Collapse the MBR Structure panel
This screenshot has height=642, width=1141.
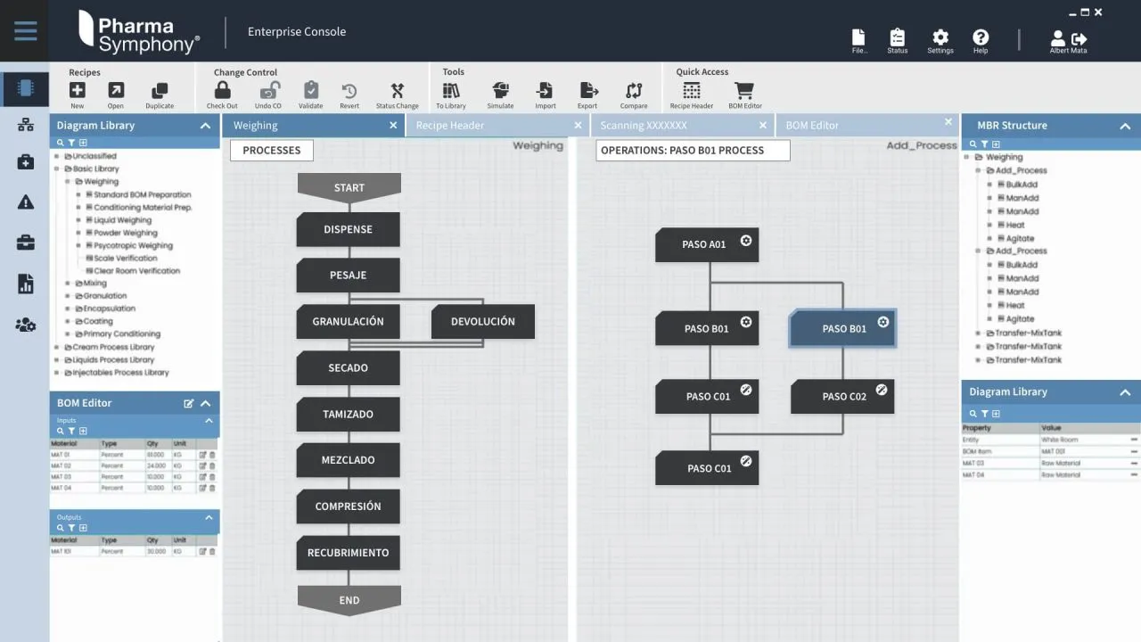pos(1127,125)
